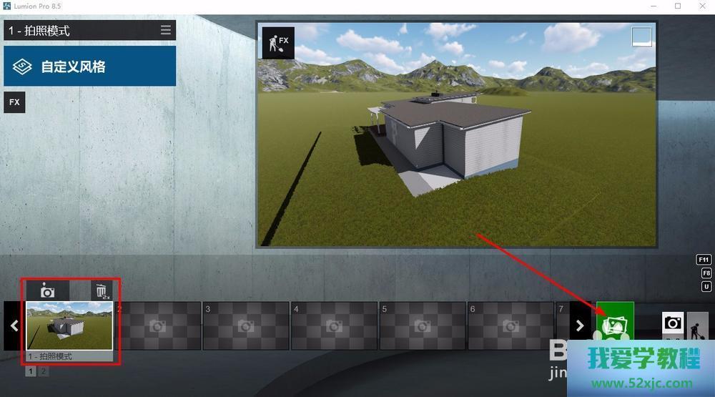The image size is (715, 397).
Task: Click the 自定义风格 custom style button
Action: (90, 67)
